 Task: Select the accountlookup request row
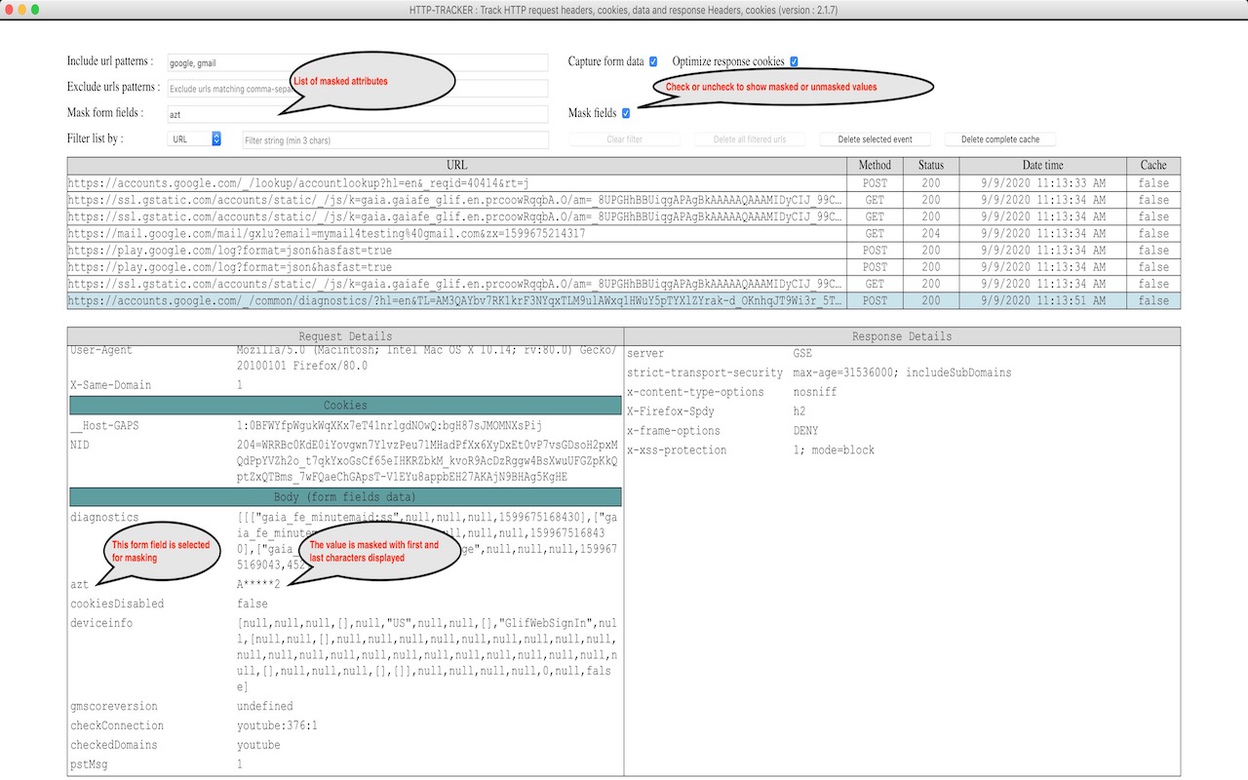pyautogui.click(x=624, y=183)
